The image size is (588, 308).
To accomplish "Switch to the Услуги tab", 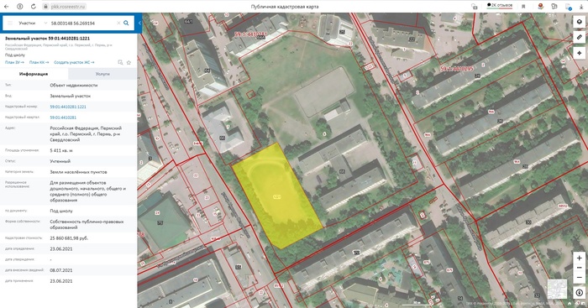I will tap(102, 74).
